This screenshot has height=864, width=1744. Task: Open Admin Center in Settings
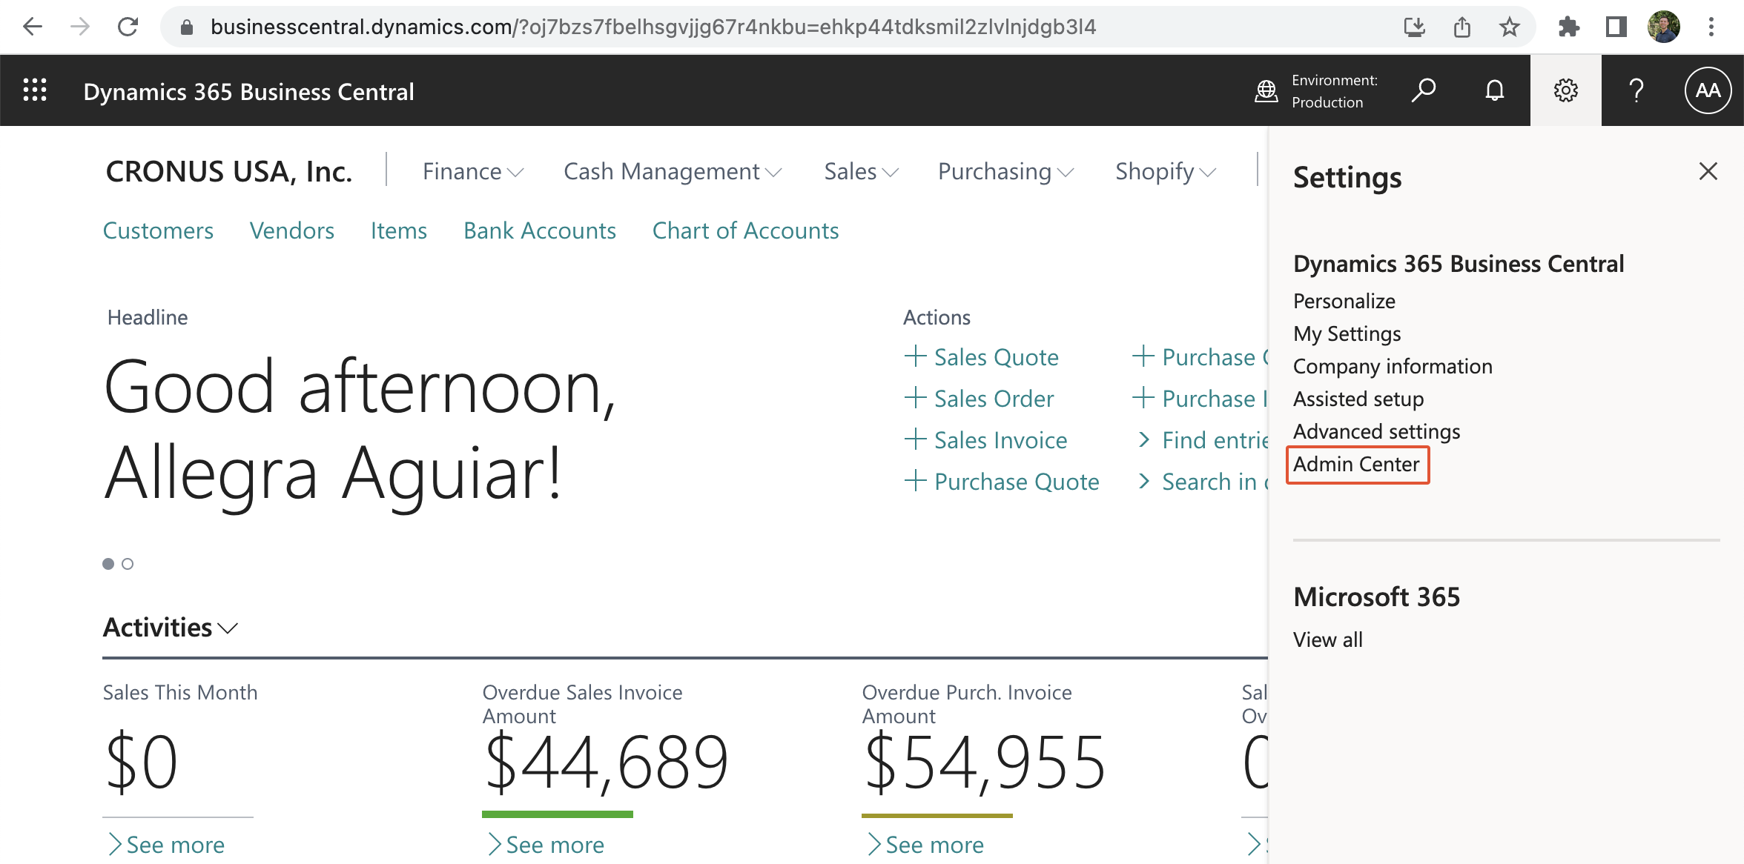click(1356, 465)
